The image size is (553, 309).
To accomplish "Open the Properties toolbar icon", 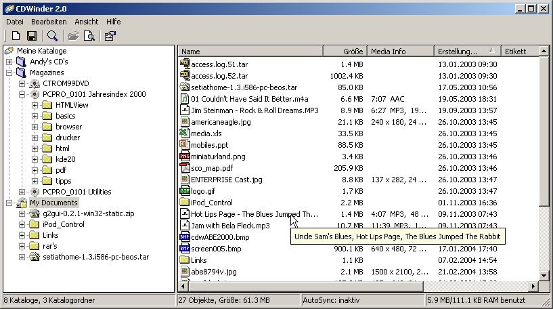I will point(110,36).
